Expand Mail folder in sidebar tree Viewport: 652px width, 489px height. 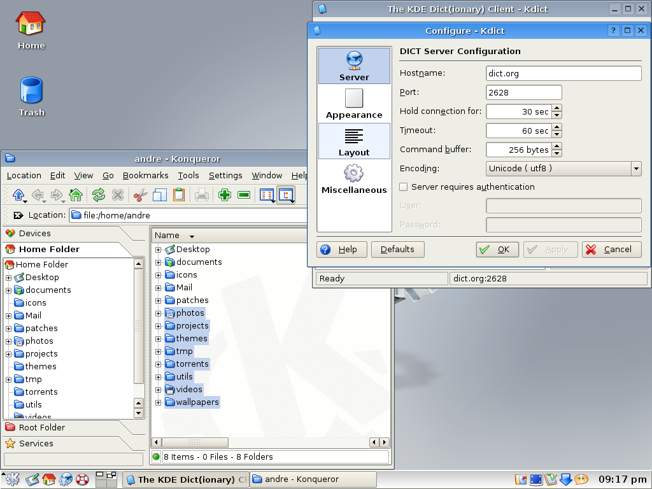[x=8, y=316]
